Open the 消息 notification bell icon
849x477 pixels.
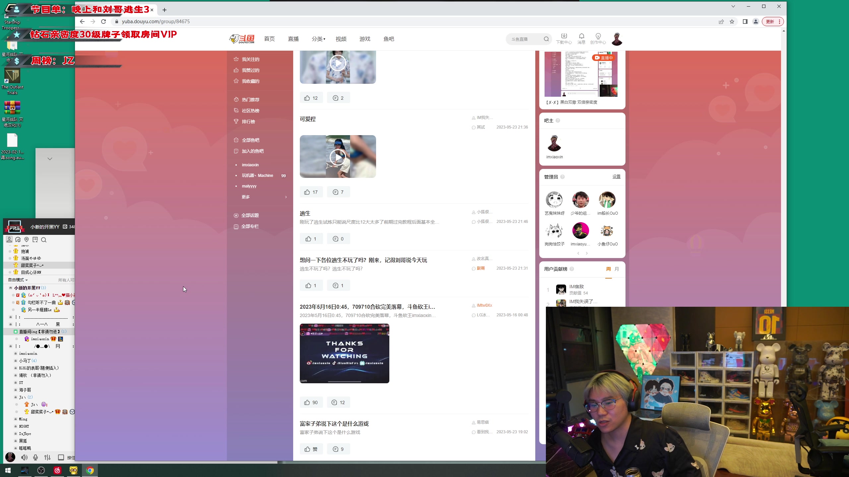point(581,37)
